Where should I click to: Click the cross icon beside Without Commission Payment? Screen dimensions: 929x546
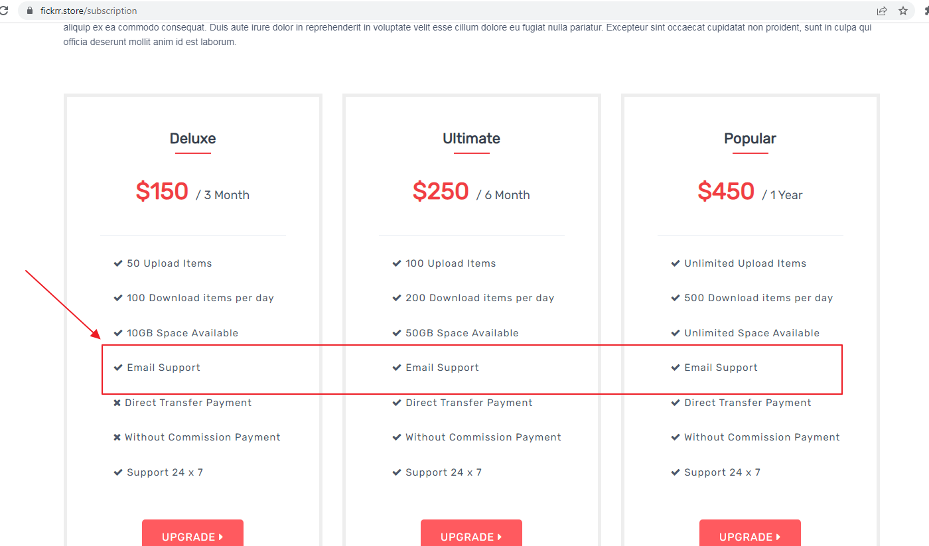coord(117,437)
